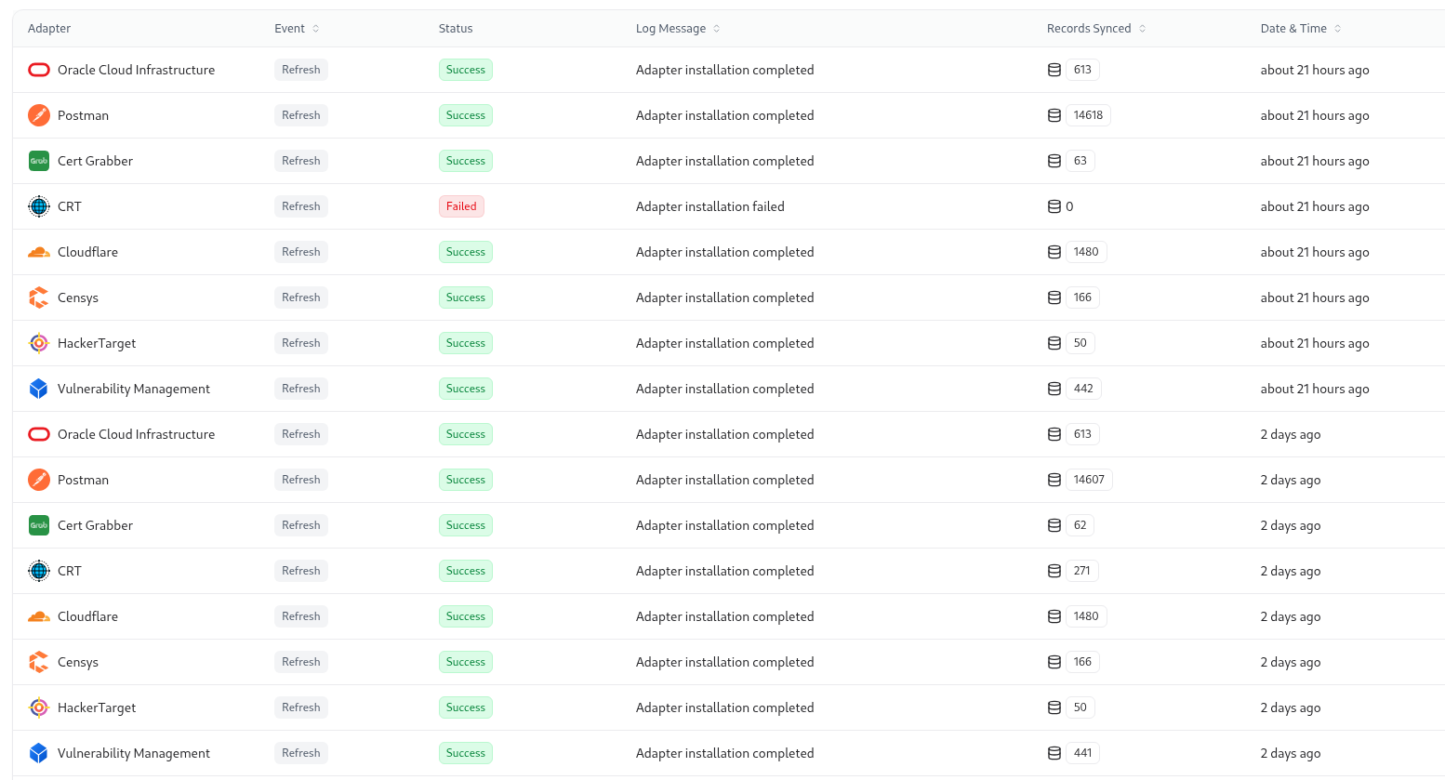1445x780 pixels.
Task: Click the Refresh tag in the 14618 Postman row
Action: [301, 115]
